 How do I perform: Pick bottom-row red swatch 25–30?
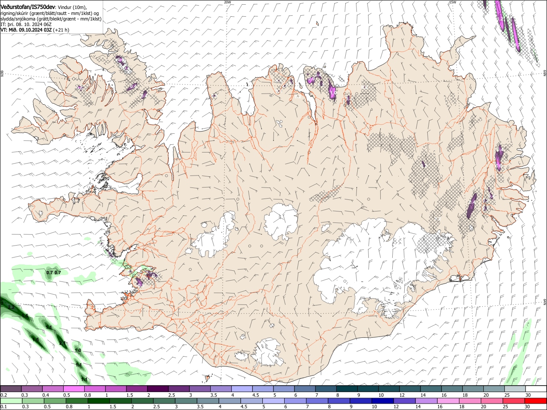pos(514,401)
